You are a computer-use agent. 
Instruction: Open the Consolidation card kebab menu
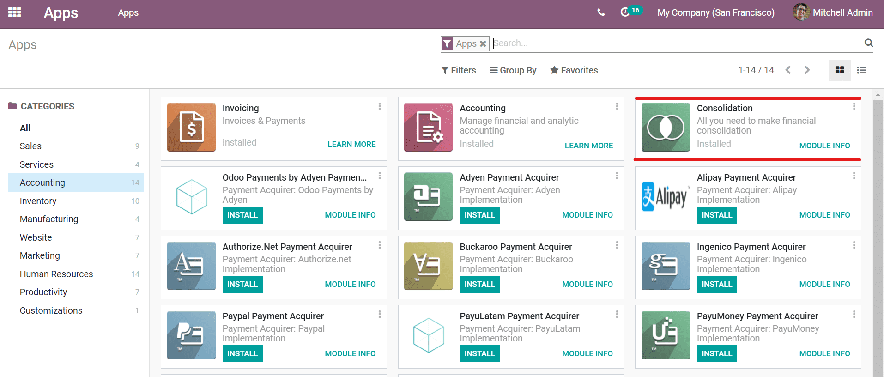pos(854,106)
